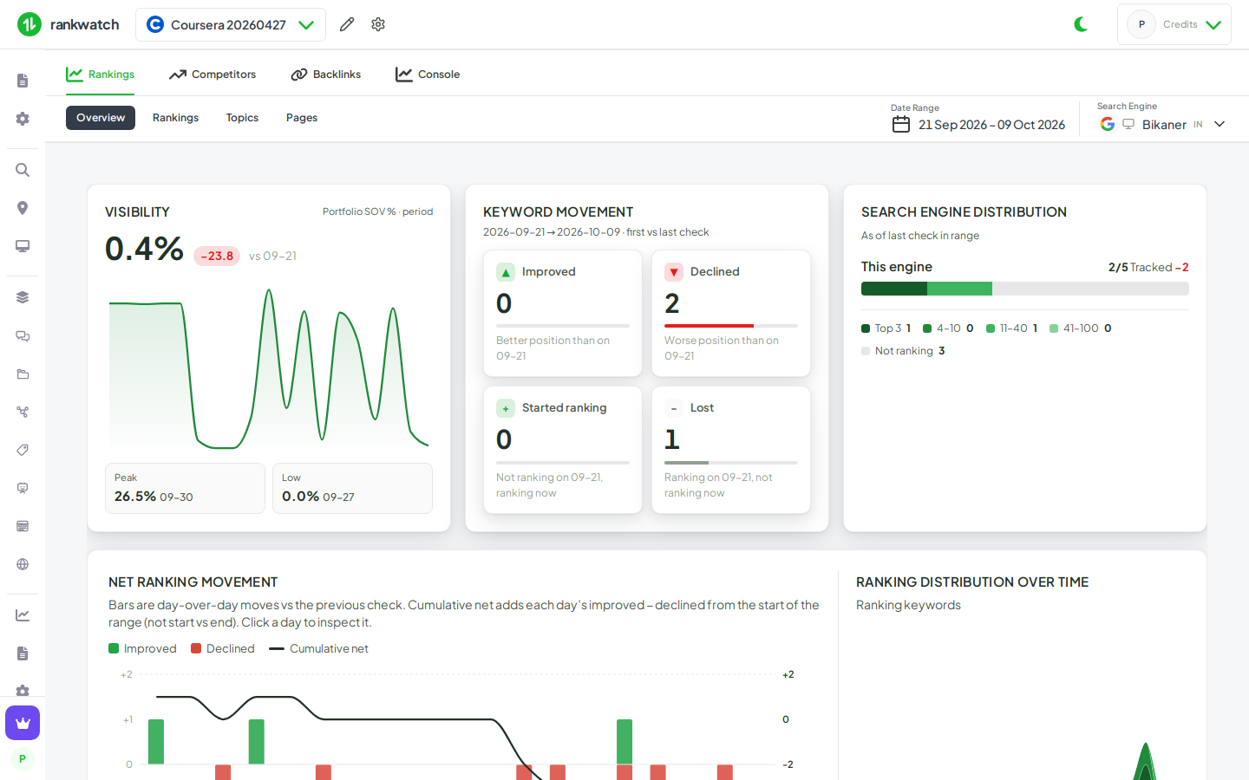Click the 0.4% visibility value
Viewport: 1249px width, 780px height.
(144, 249)
